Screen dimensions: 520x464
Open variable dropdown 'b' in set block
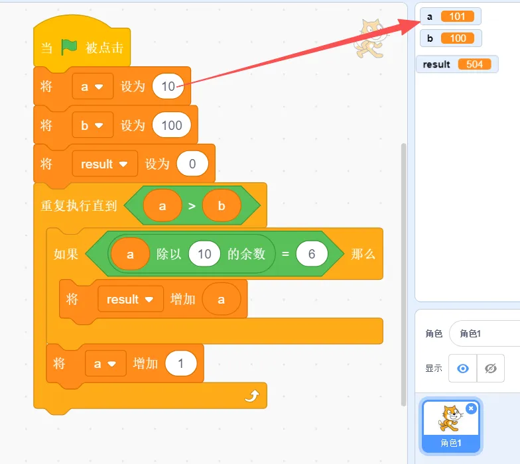93,125
